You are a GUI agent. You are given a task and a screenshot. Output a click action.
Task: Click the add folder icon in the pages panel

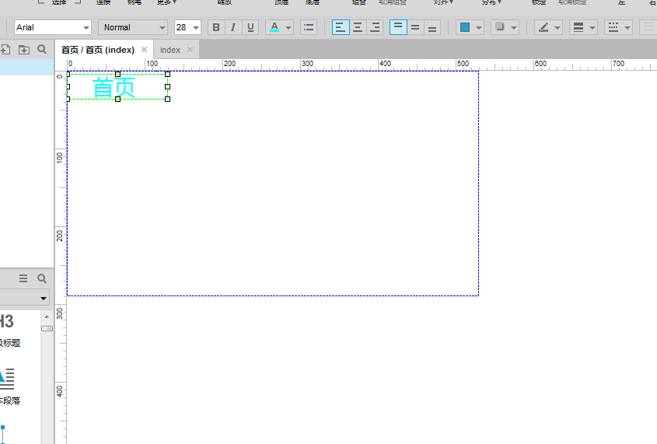pos(24,50)
